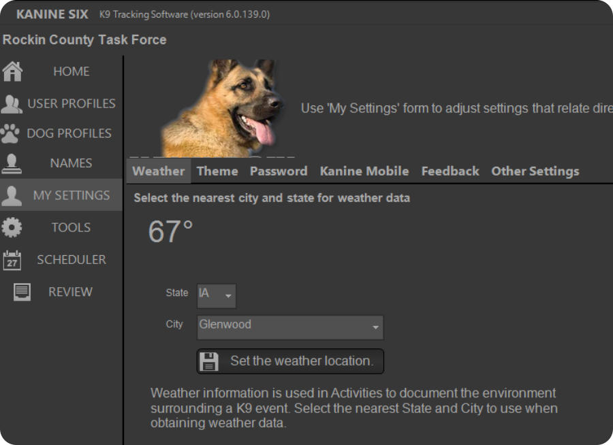This screenshot has width=613, height=445.
Task: Click the 'Select the nearest city' heading
Action: pyautogui.click(x=272, y=198)
